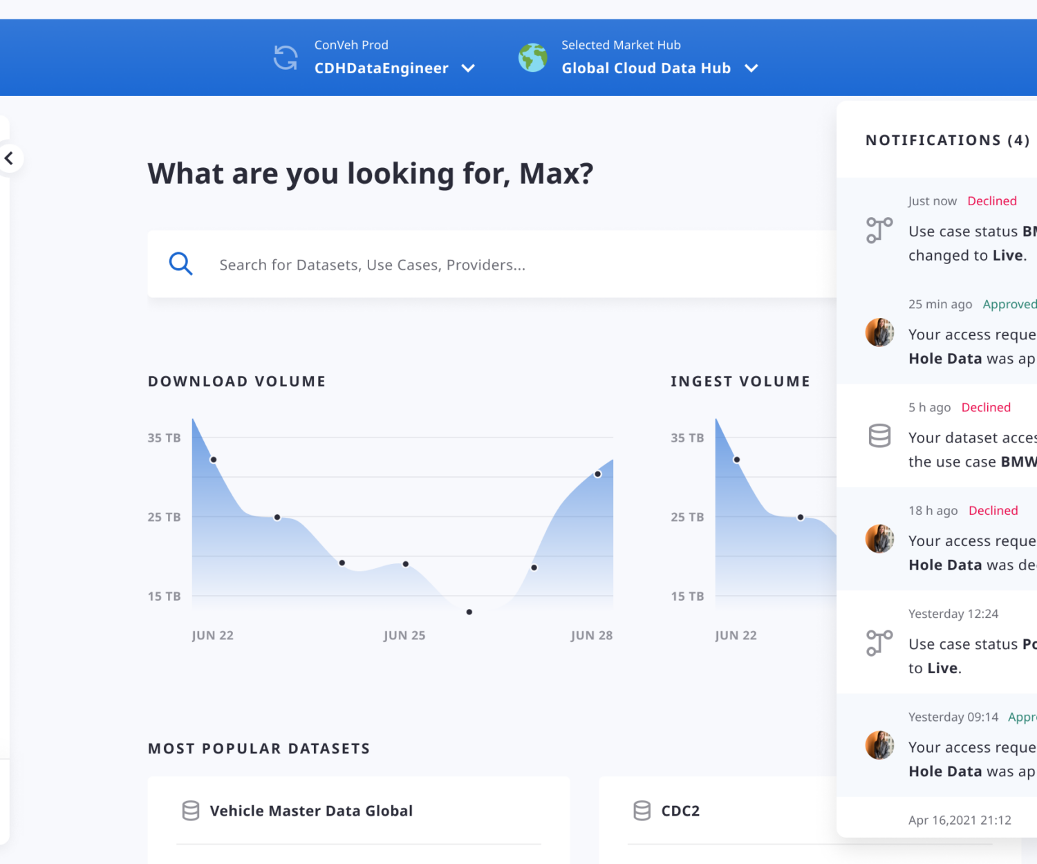Image resolution: width=1037 pixels, height=864 pixels.
Task: Open Vehicle Master Data Global dataset
Action: [x=311, y=811]
